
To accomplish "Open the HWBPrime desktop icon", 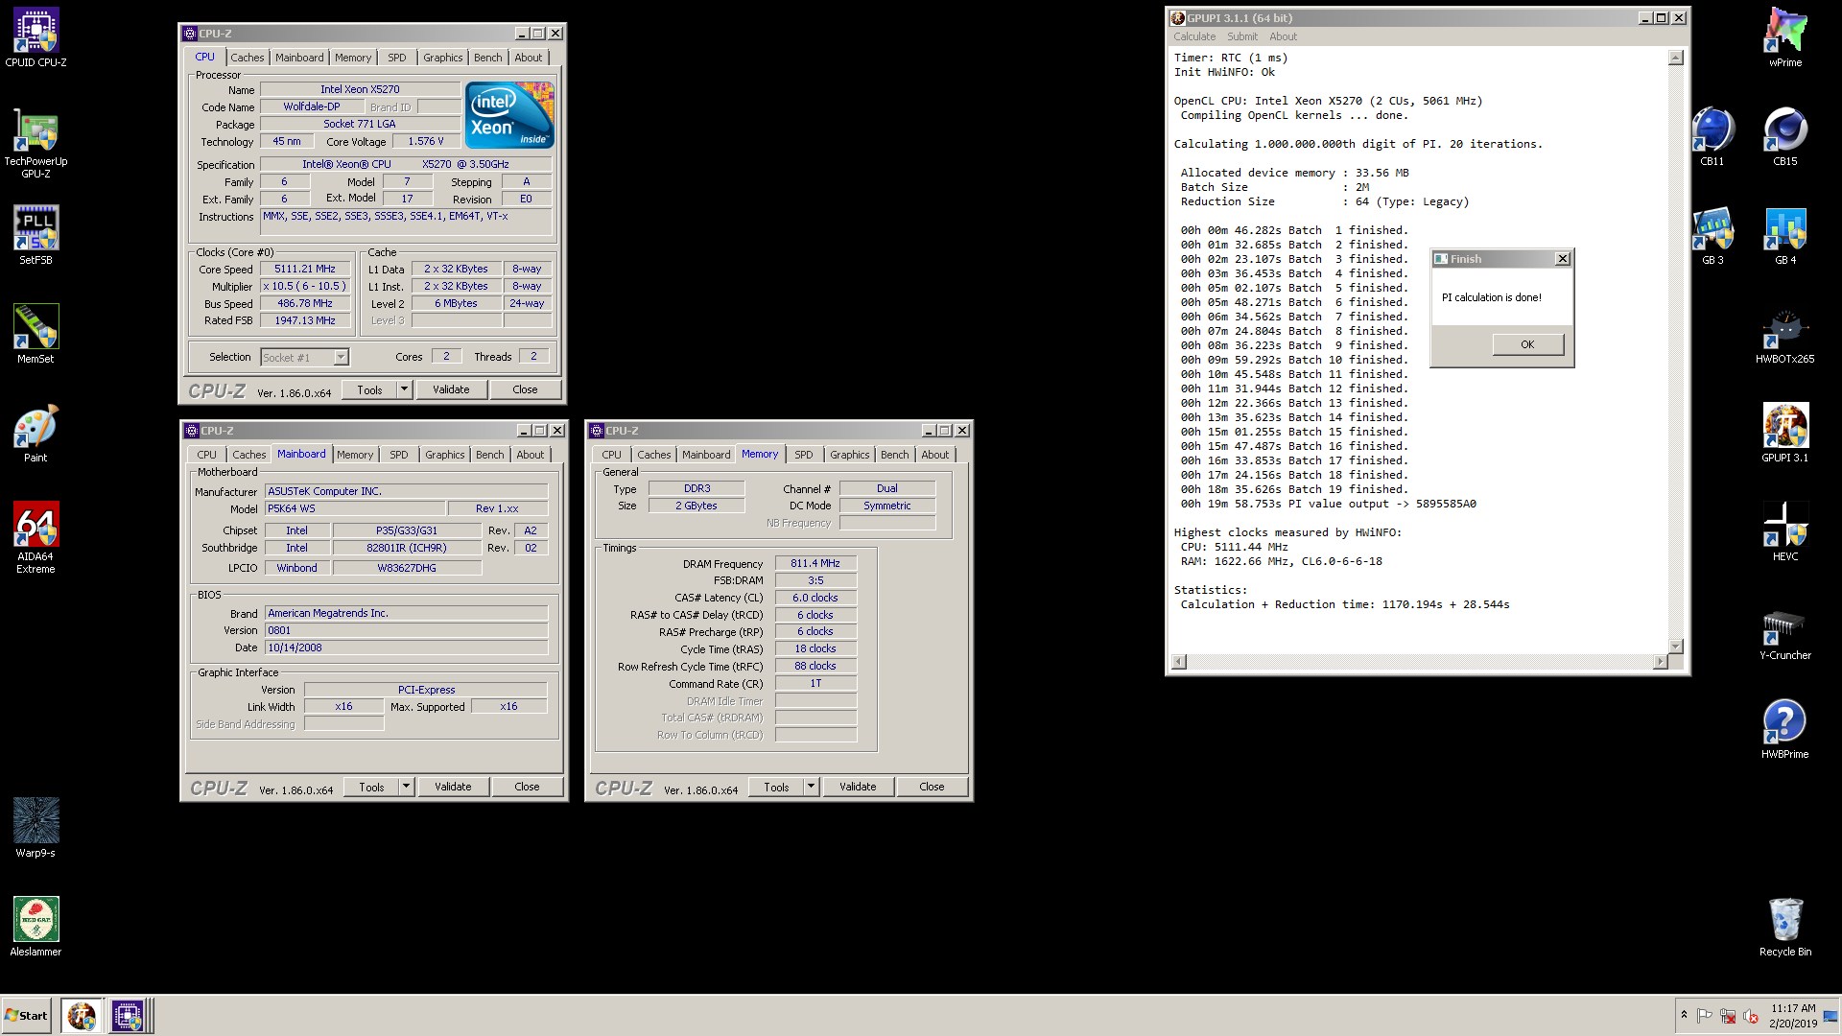I will click(x=1785, y=729).
